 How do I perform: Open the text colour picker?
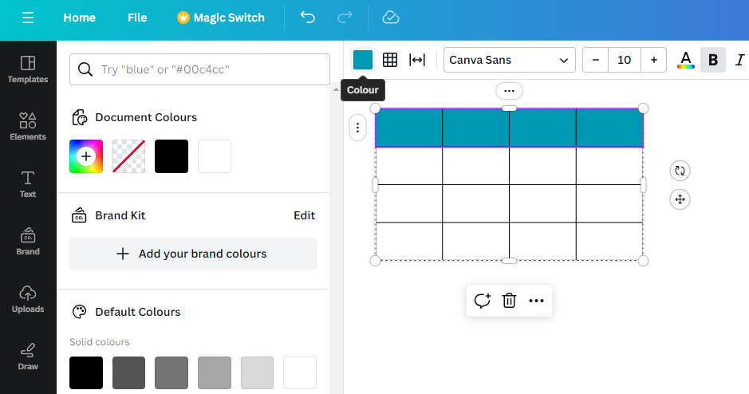(686, 60)
